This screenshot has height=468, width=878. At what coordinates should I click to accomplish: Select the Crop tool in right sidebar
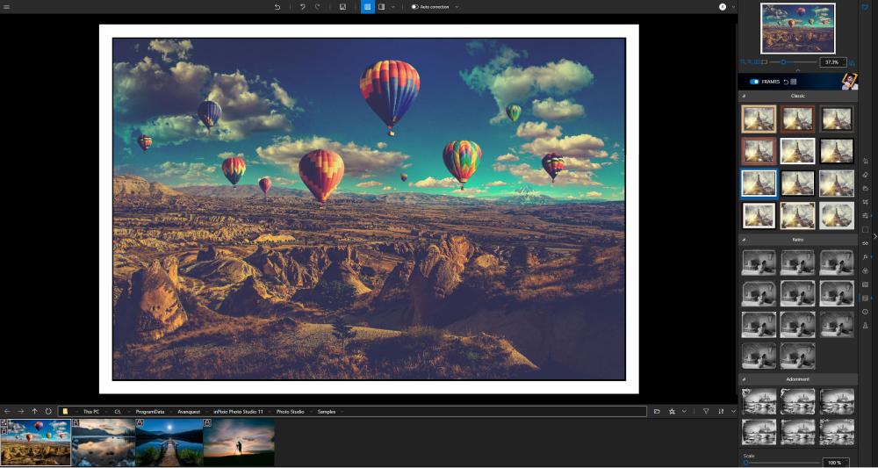865,202
